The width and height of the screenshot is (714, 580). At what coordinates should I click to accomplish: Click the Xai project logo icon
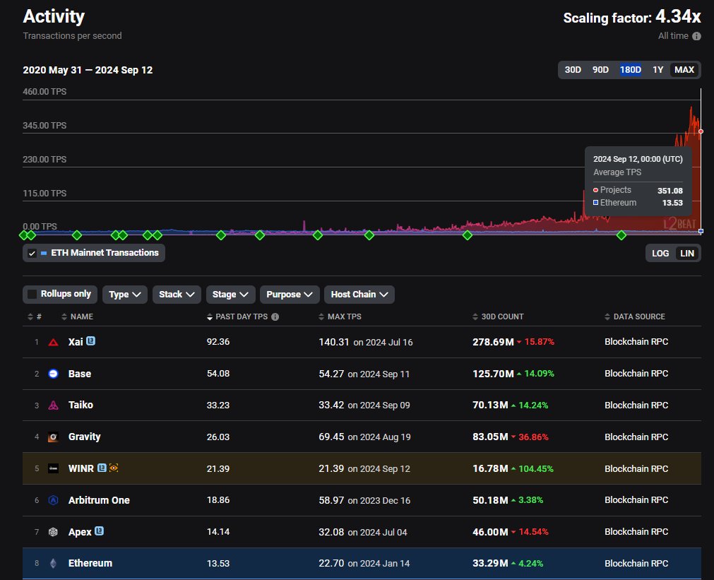53,342
